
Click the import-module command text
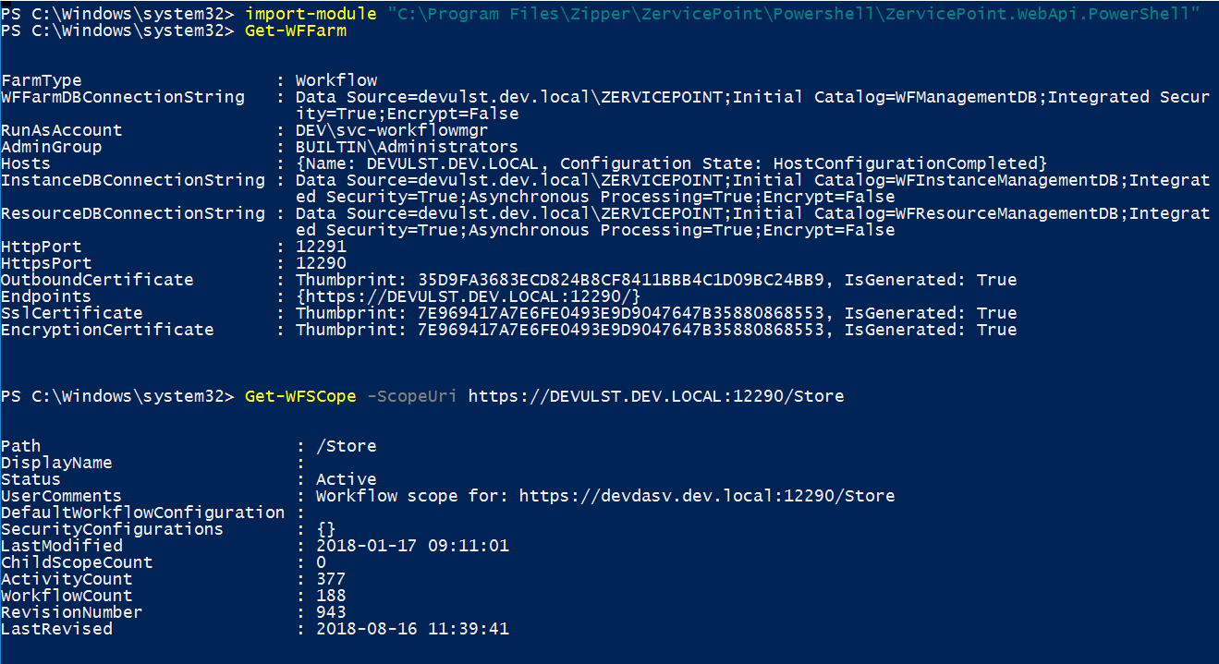point(311,14)
